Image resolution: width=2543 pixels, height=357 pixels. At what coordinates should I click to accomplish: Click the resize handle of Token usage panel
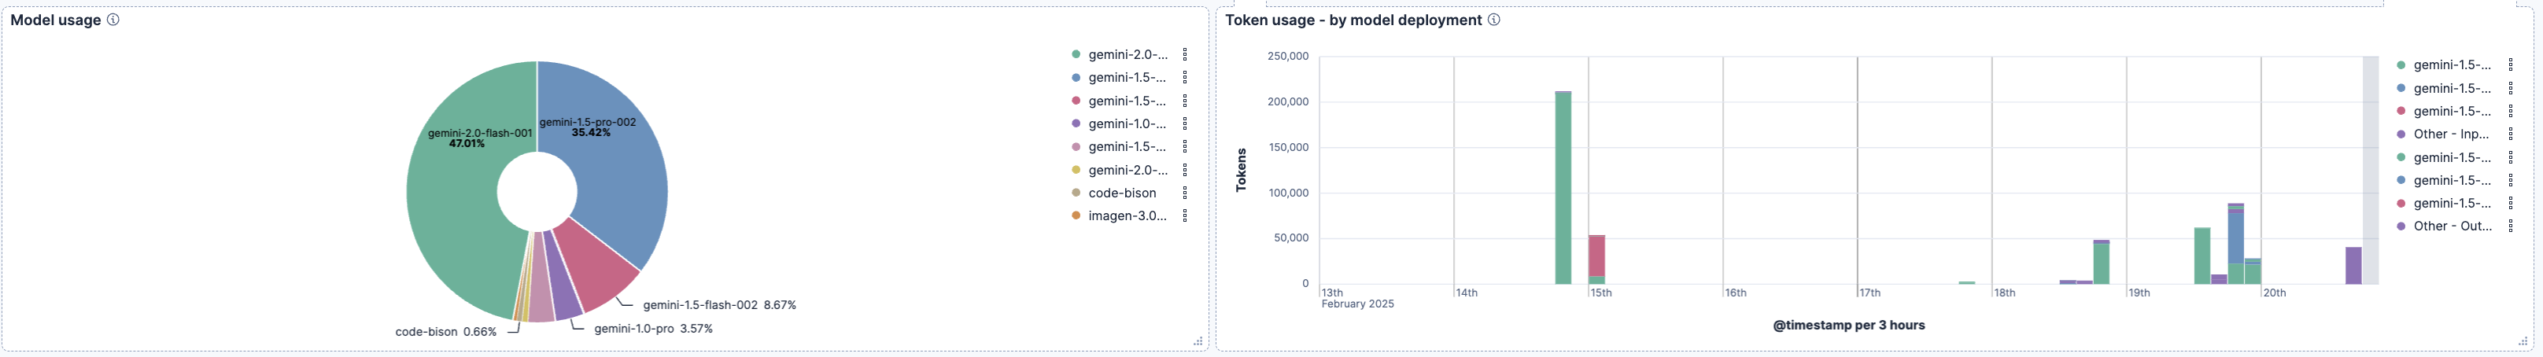2524,341
